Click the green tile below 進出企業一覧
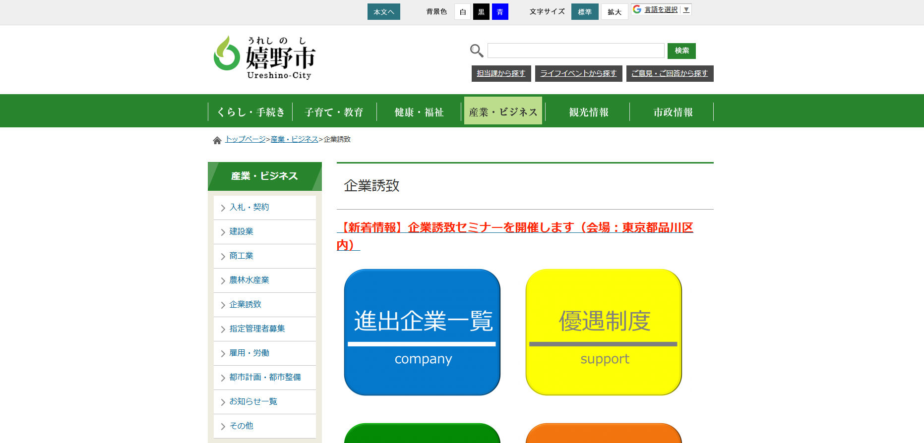Viewport: 924px width, 443px height. click(x=422, y=434)
